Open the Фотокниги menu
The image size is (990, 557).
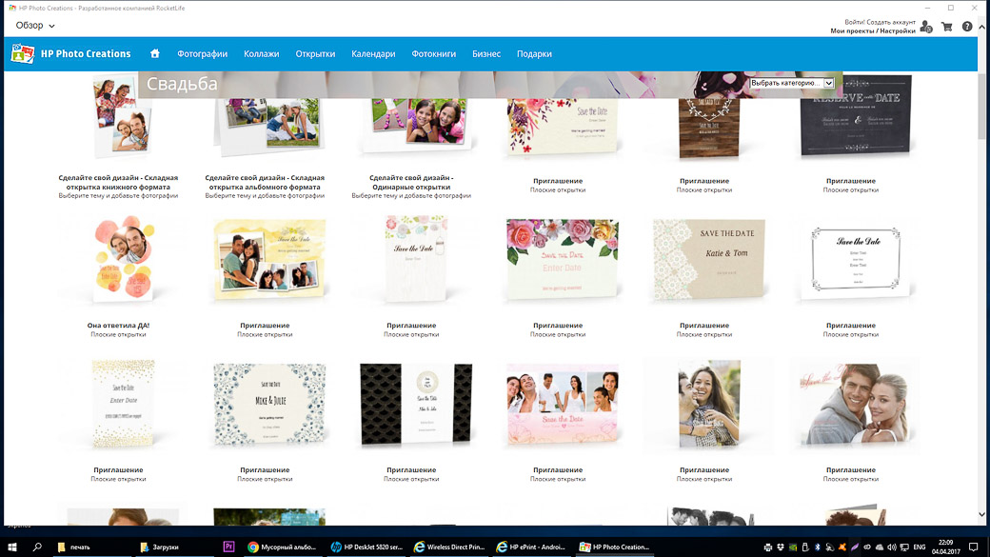[x=434, y=53]
